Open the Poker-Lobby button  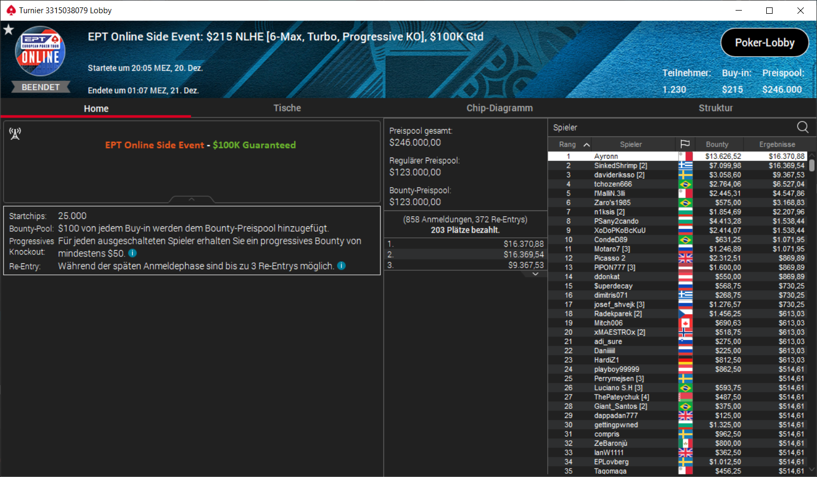765,42
